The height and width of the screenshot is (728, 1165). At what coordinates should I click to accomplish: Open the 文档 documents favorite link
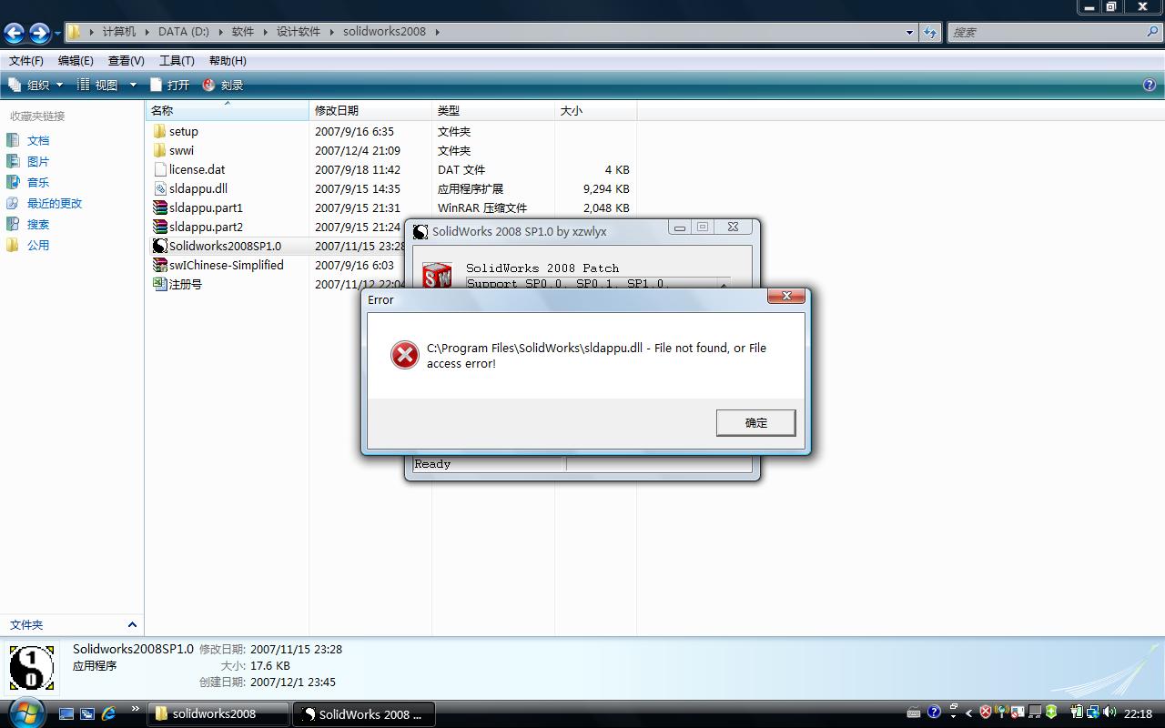click(38, 140)
